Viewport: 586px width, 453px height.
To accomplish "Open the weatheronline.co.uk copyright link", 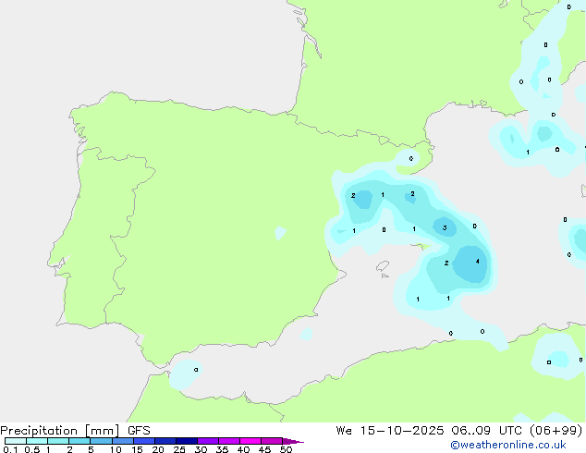I will [x=508, y=445].
